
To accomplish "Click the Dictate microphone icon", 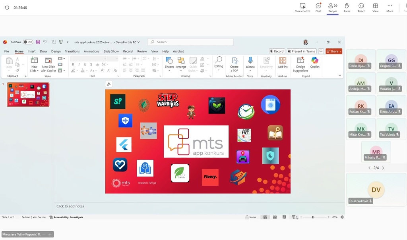I will 250,61.
